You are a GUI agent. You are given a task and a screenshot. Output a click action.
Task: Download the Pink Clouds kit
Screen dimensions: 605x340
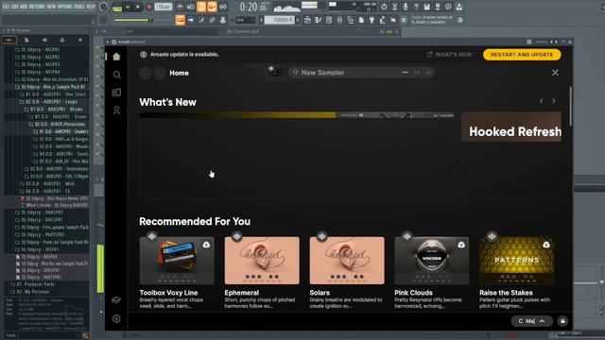461,245
